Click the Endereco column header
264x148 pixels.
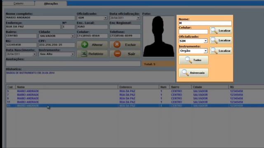139,87
